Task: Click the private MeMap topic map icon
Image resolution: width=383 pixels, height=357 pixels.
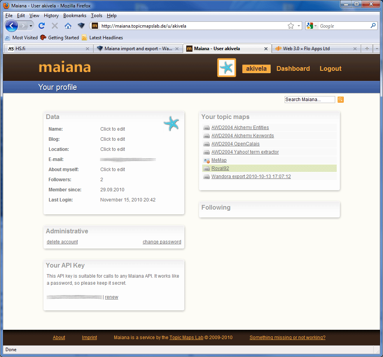Action: click(206, 160)
